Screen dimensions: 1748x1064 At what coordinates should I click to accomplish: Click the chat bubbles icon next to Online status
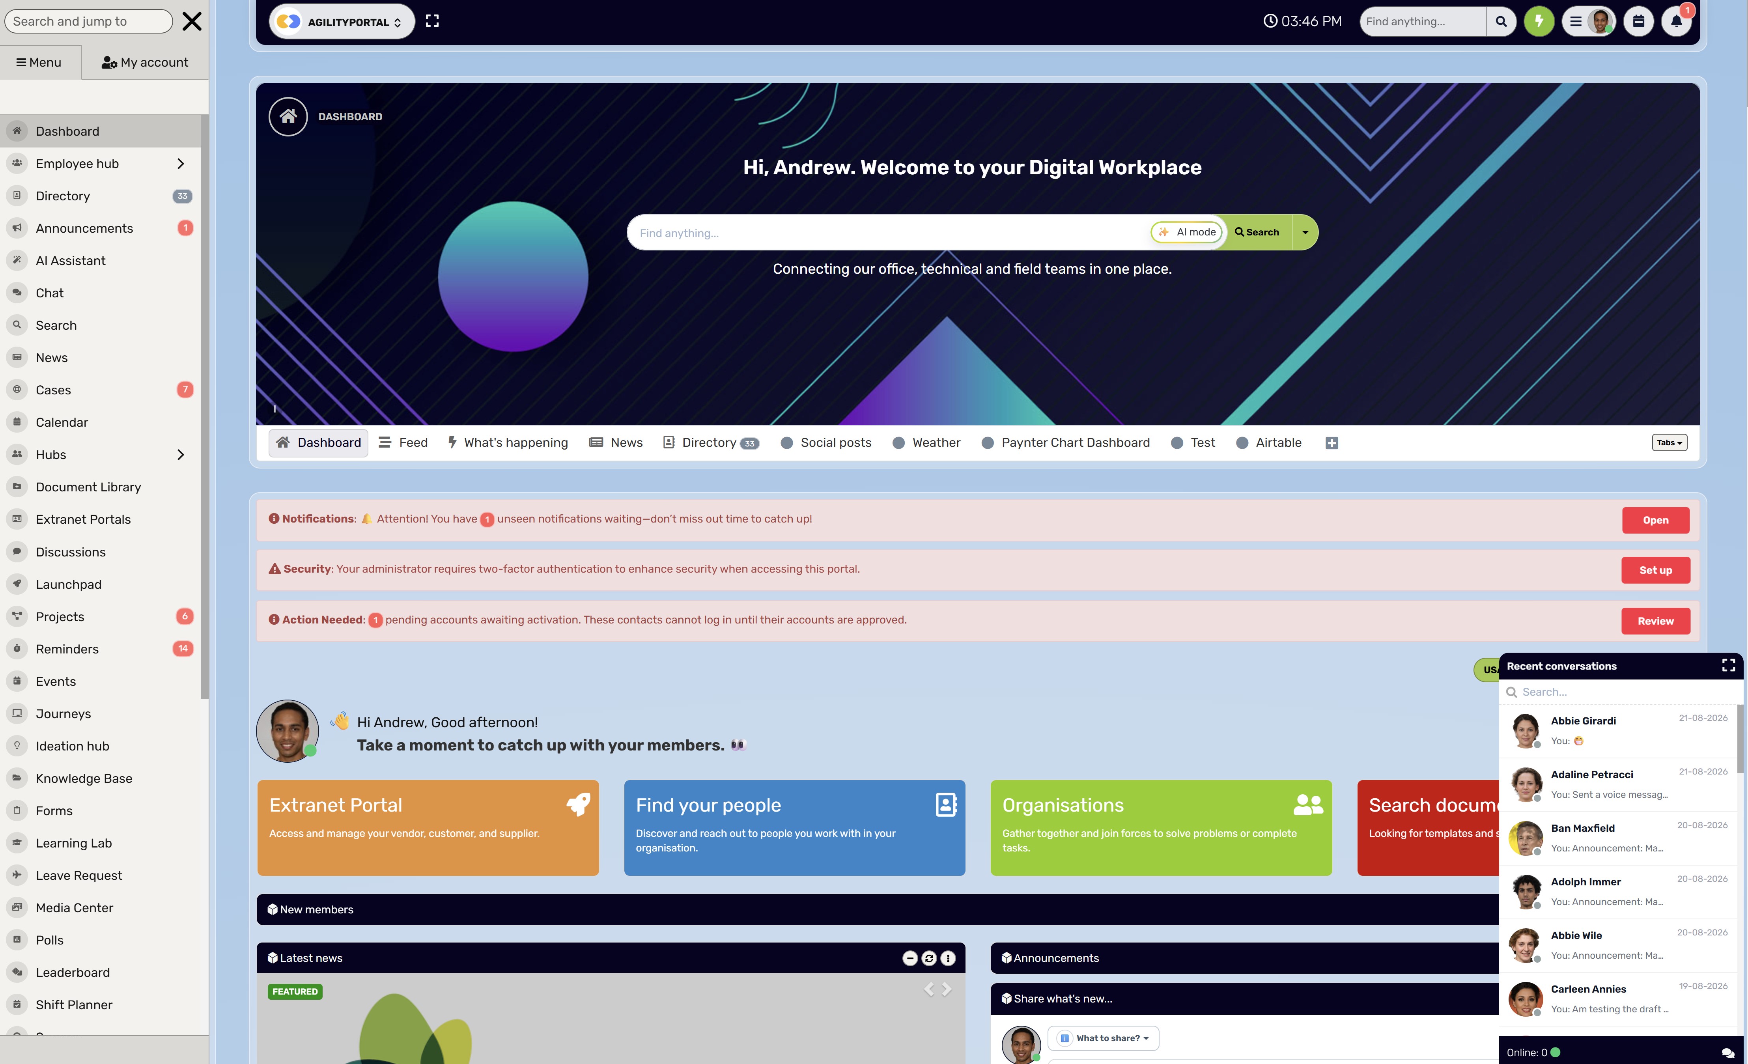tap(1727, 1053)
